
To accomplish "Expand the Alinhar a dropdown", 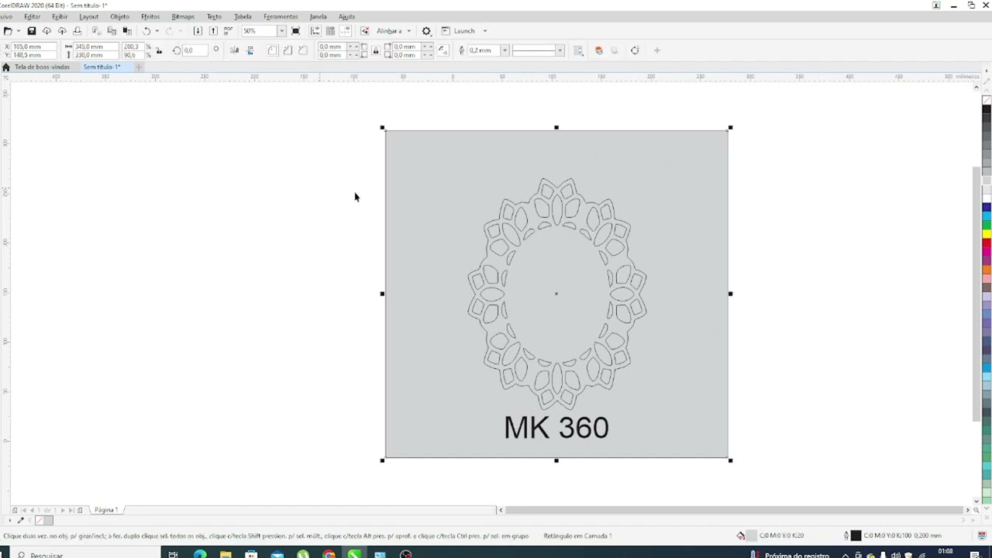I will tap(408, 31).
